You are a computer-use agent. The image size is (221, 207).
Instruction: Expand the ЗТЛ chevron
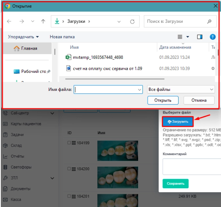pos(52,178)
